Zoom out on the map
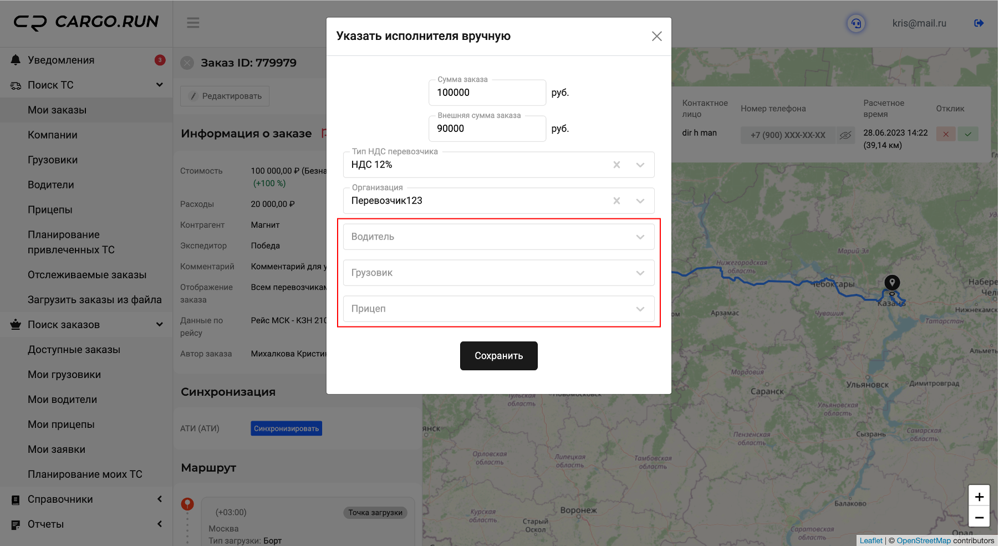Image resolution: width=999 pixels, height=546 pixels. 979,517
